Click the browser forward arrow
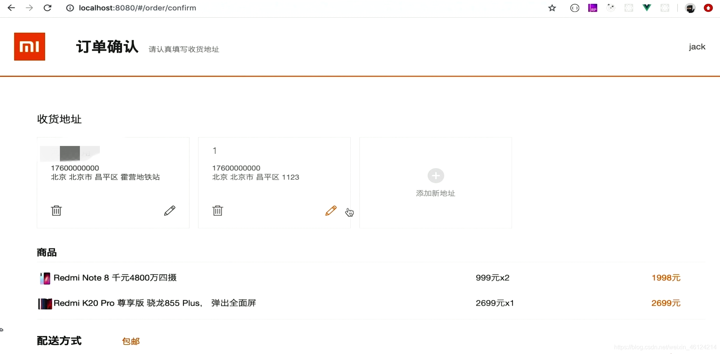This screenshot has height=354, width=720. click(x=29, y=8)
